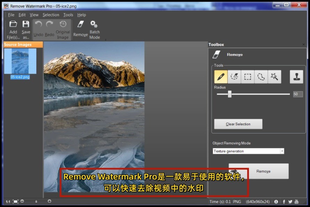The height and width of the screenshot is (207, 310).
Task: Click the YouTube icon in status bar
Action: (296, 201)
